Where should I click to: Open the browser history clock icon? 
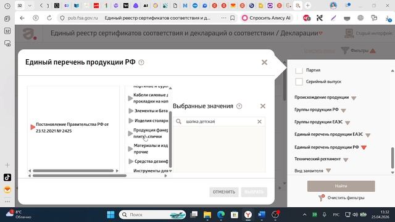(x=7, y=6)
